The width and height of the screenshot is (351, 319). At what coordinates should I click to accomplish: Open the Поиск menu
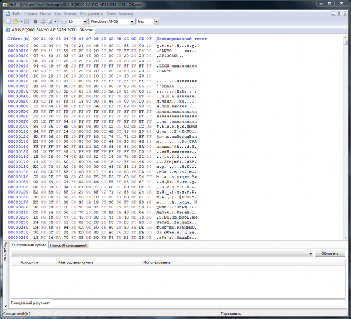point(46,13)
